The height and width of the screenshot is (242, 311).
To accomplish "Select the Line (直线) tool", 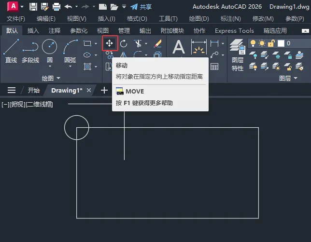I will [11, 51].
